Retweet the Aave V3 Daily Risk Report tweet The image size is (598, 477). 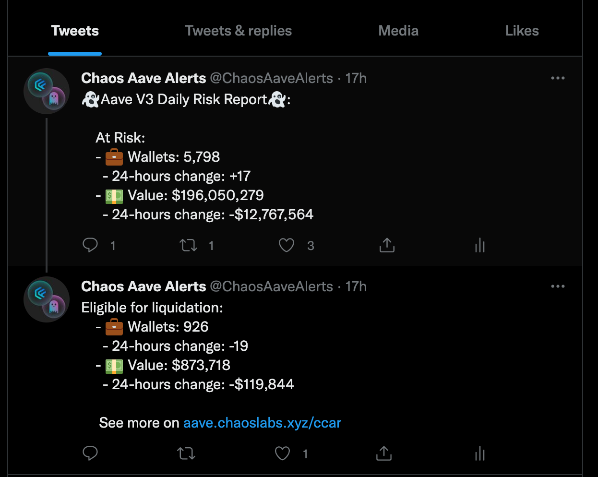click(188, 246)
